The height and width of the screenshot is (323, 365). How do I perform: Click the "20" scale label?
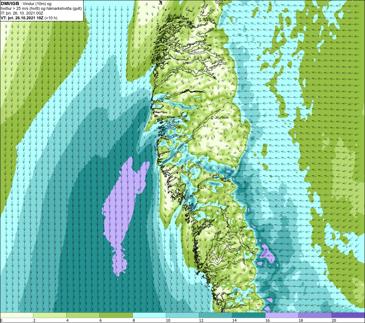pyautogui.click(x=334, y=320)
